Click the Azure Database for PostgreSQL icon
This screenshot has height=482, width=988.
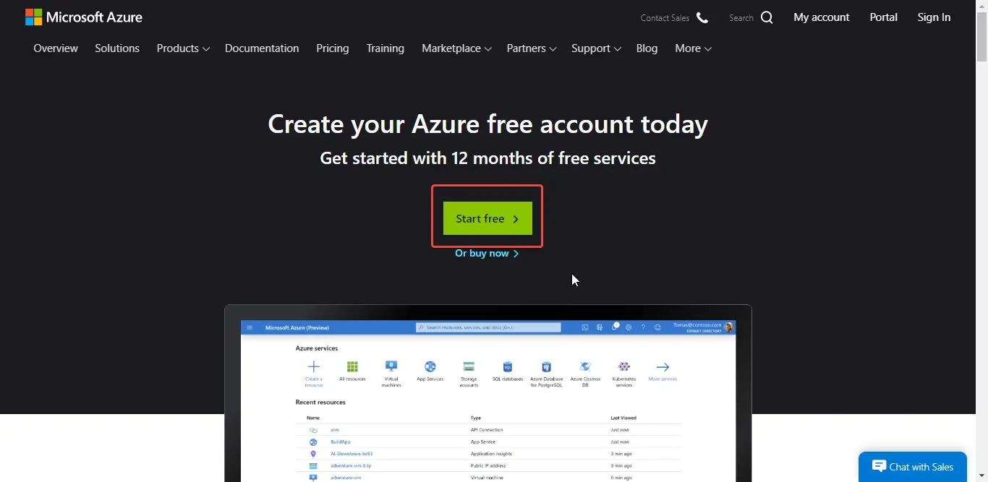tap(546, 366)
